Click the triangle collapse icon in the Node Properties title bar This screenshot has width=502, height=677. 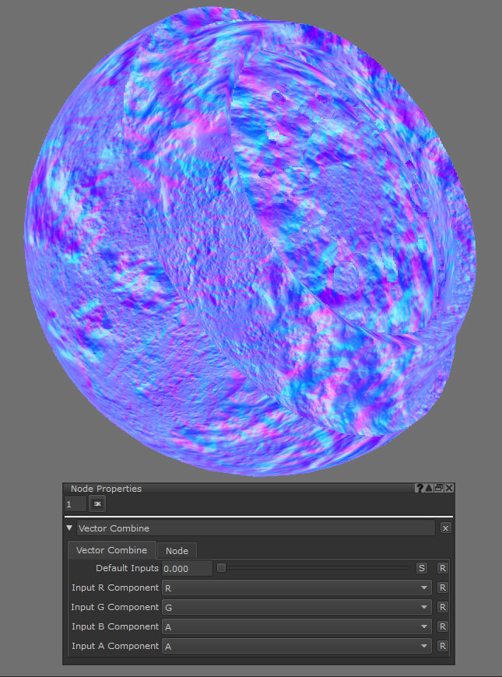(x=429, y=489)
